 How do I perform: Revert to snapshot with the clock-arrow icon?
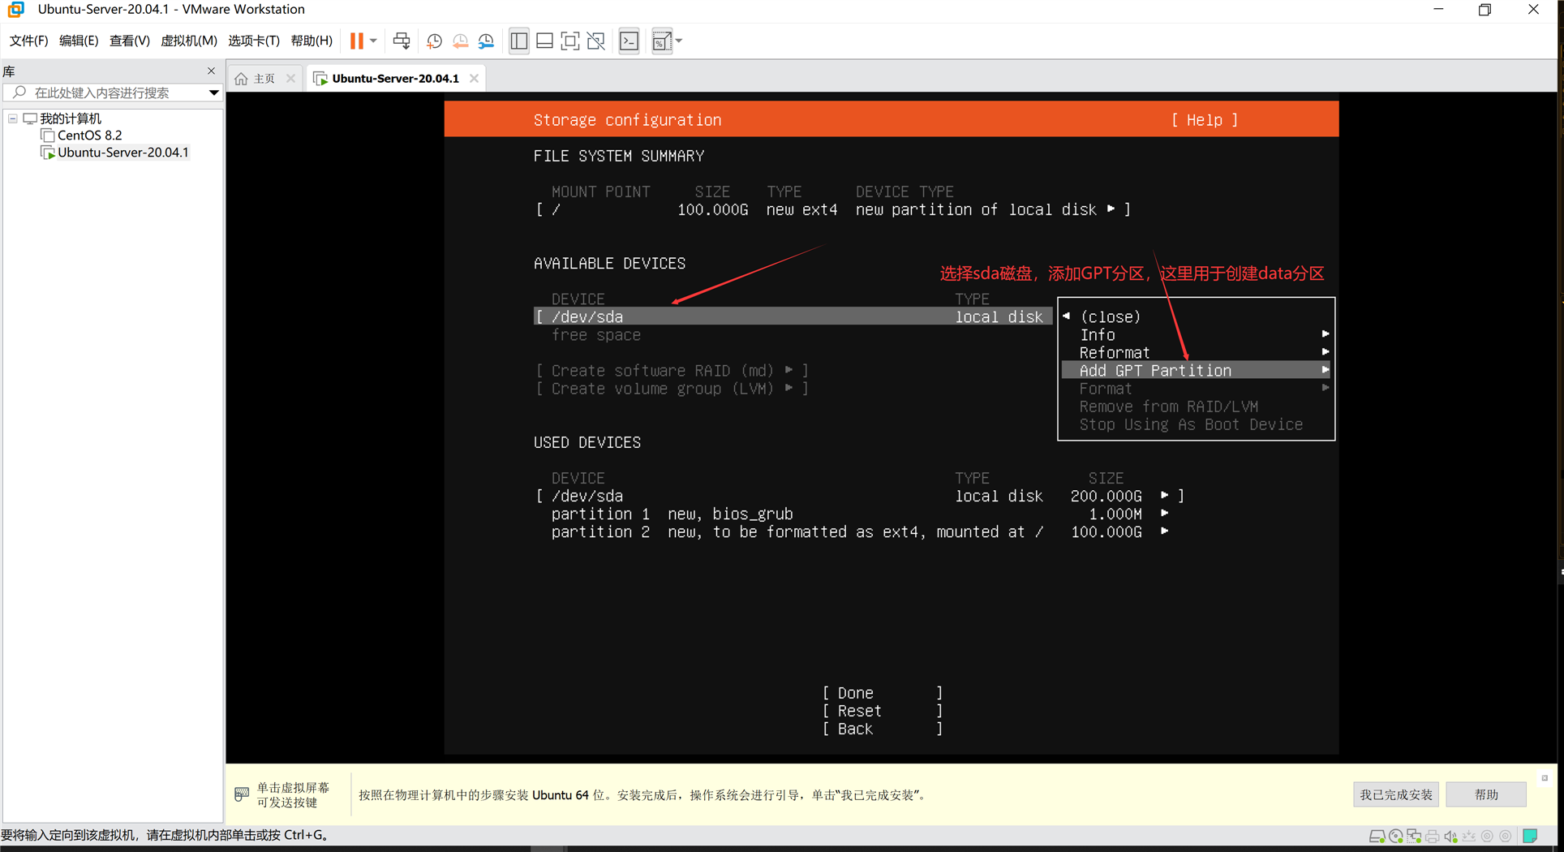(x=460, y=41)
